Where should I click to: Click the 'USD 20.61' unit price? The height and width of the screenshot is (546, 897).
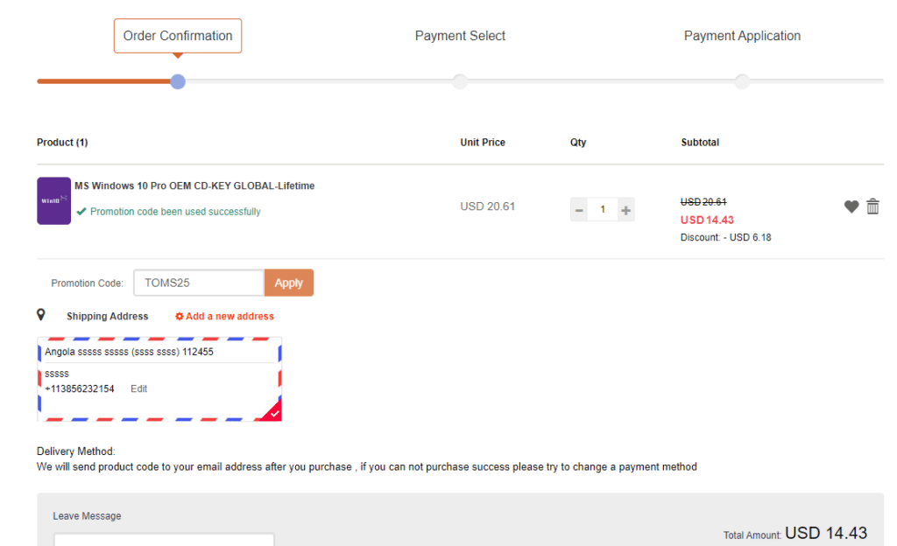487,206
